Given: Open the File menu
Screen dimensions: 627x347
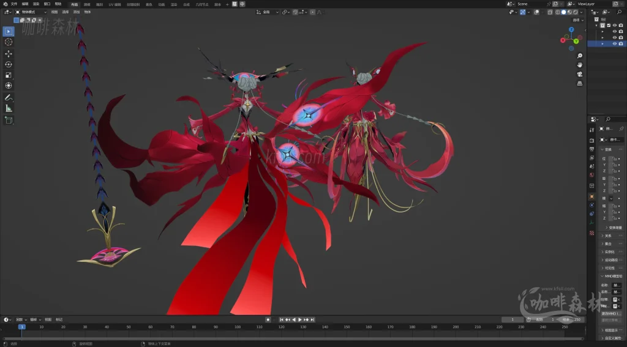Looking at the screenshot, I should [x=14, y=4].
